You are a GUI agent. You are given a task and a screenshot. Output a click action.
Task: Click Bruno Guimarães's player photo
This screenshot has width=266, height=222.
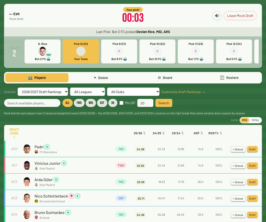tap(27, 214)
